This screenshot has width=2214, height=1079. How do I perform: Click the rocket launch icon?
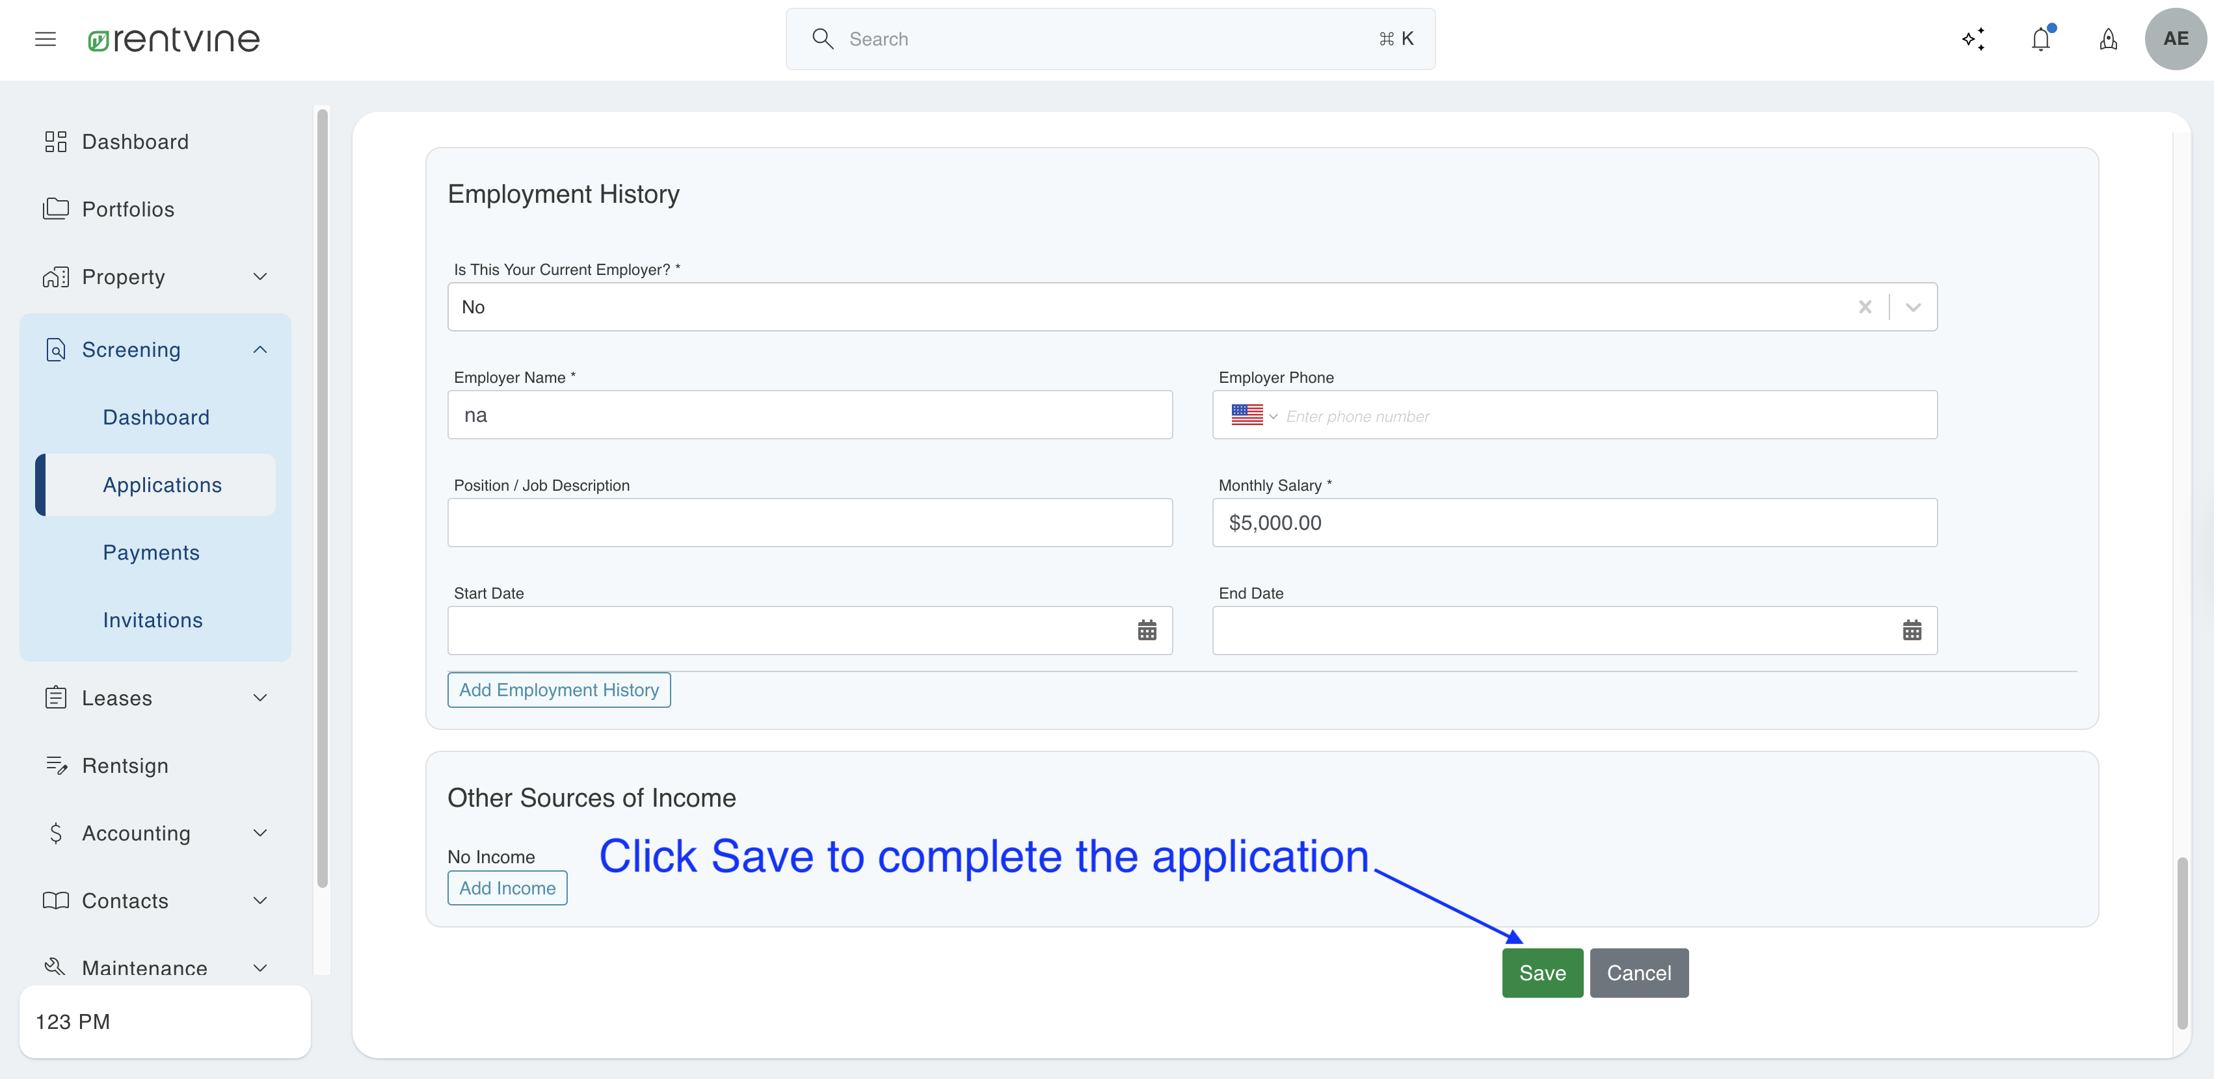point(2108,38)
